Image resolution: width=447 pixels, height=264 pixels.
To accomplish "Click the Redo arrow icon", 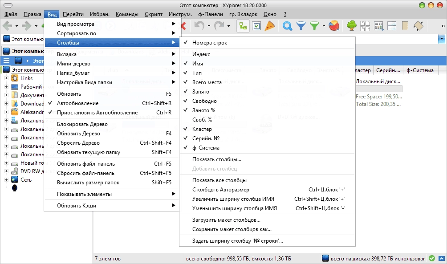I will click(x=219, y=26).
